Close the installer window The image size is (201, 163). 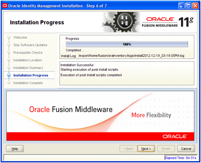tap(195, 6)
